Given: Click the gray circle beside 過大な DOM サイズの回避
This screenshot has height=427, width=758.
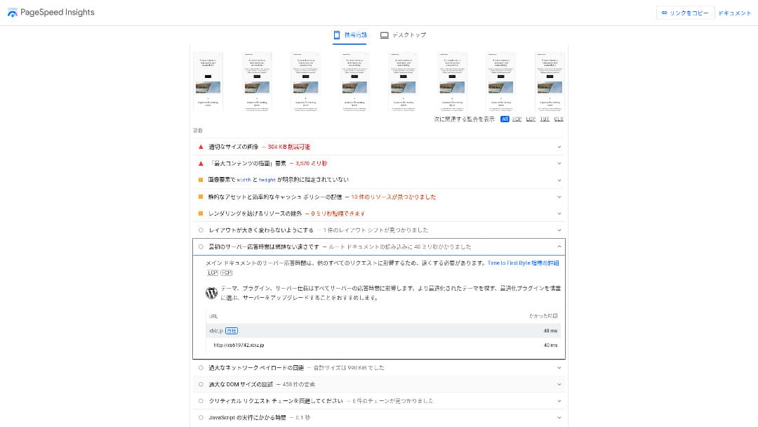Looking at the screenshot, I should pyautogui.click(x=201, y=384).
